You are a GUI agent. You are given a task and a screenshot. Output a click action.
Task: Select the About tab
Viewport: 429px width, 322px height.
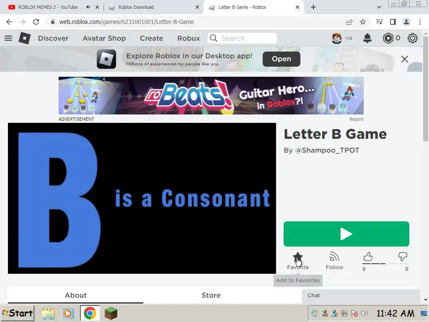pyautogui.click(x=75, y=295)
